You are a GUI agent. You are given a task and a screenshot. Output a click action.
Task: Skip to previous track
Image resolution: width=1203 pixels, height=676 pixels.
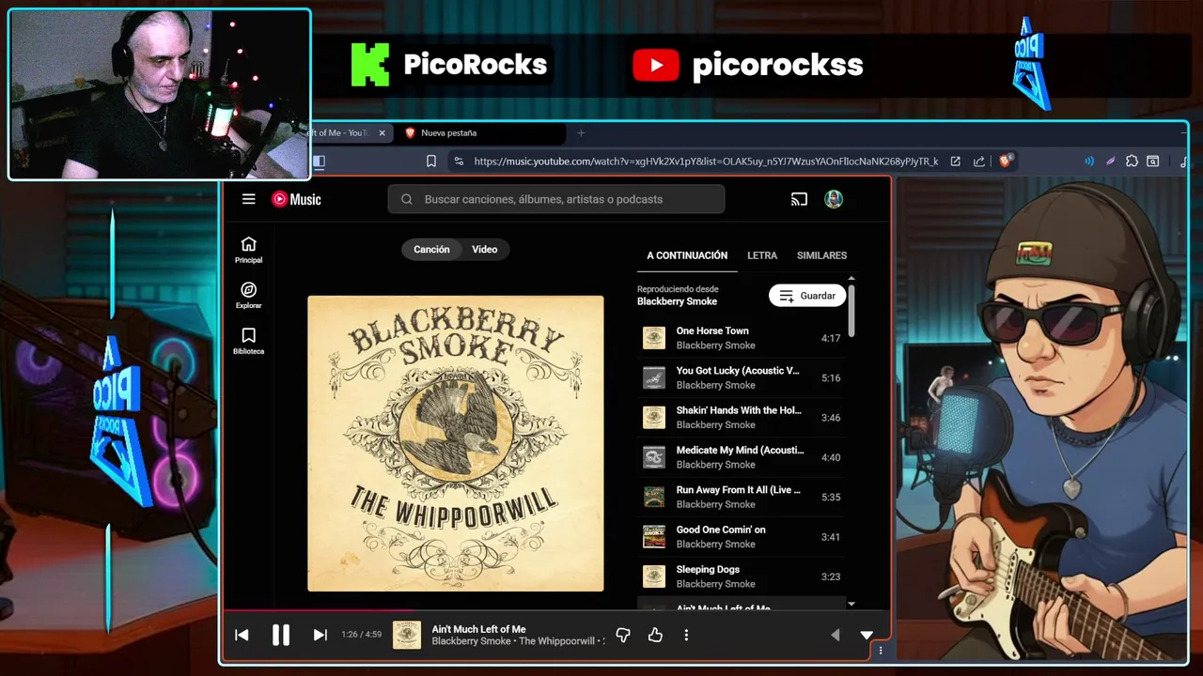point(242,635)
